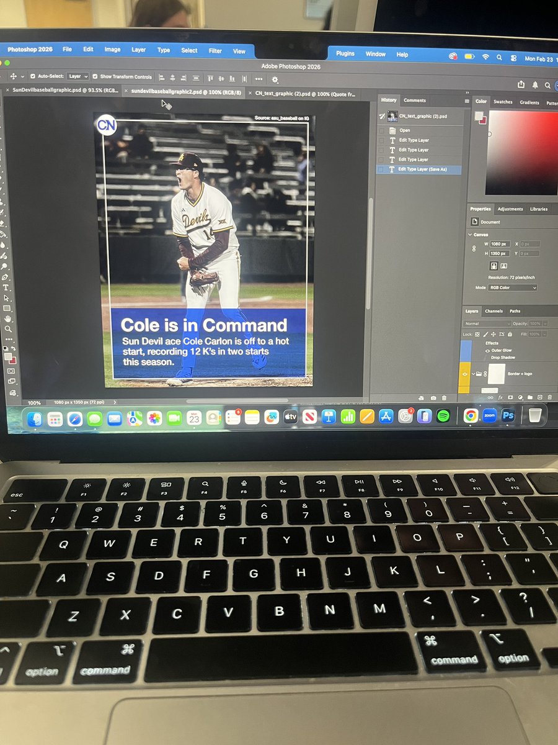Create new snapshot camera icon in History

click(433, 398)
